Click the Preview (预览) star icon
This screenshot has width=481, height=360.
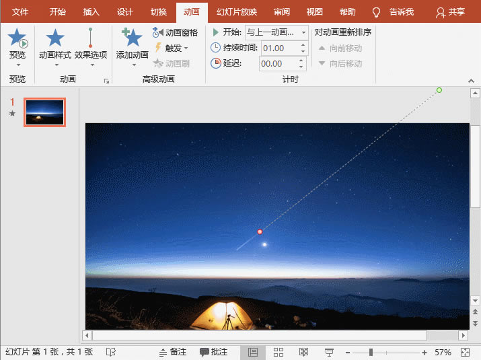click(x=17, y=42)
